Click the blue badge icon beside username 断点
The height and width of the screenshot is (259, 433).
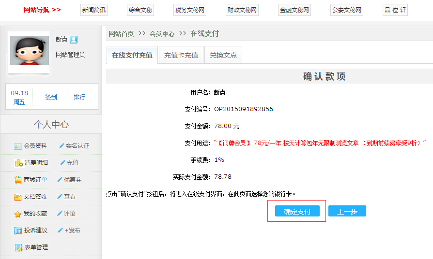tap(74, 40)
